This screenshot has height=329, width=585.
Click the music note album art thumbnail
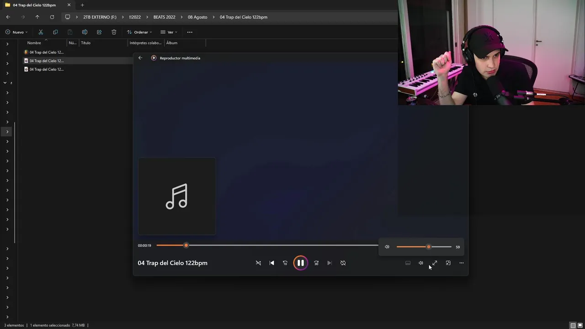(177, 196)
